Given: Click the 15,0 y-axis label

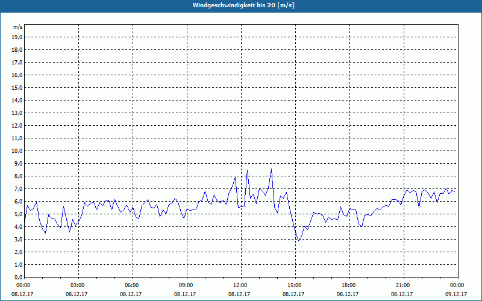Looking at the screenshot, I should point(17,87).
